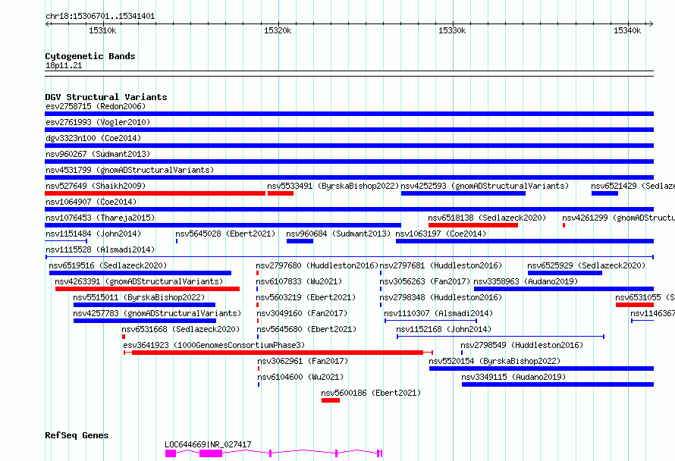
Task: Click first magenta exon of LOC644669
Action: click(x=171, y=453)
